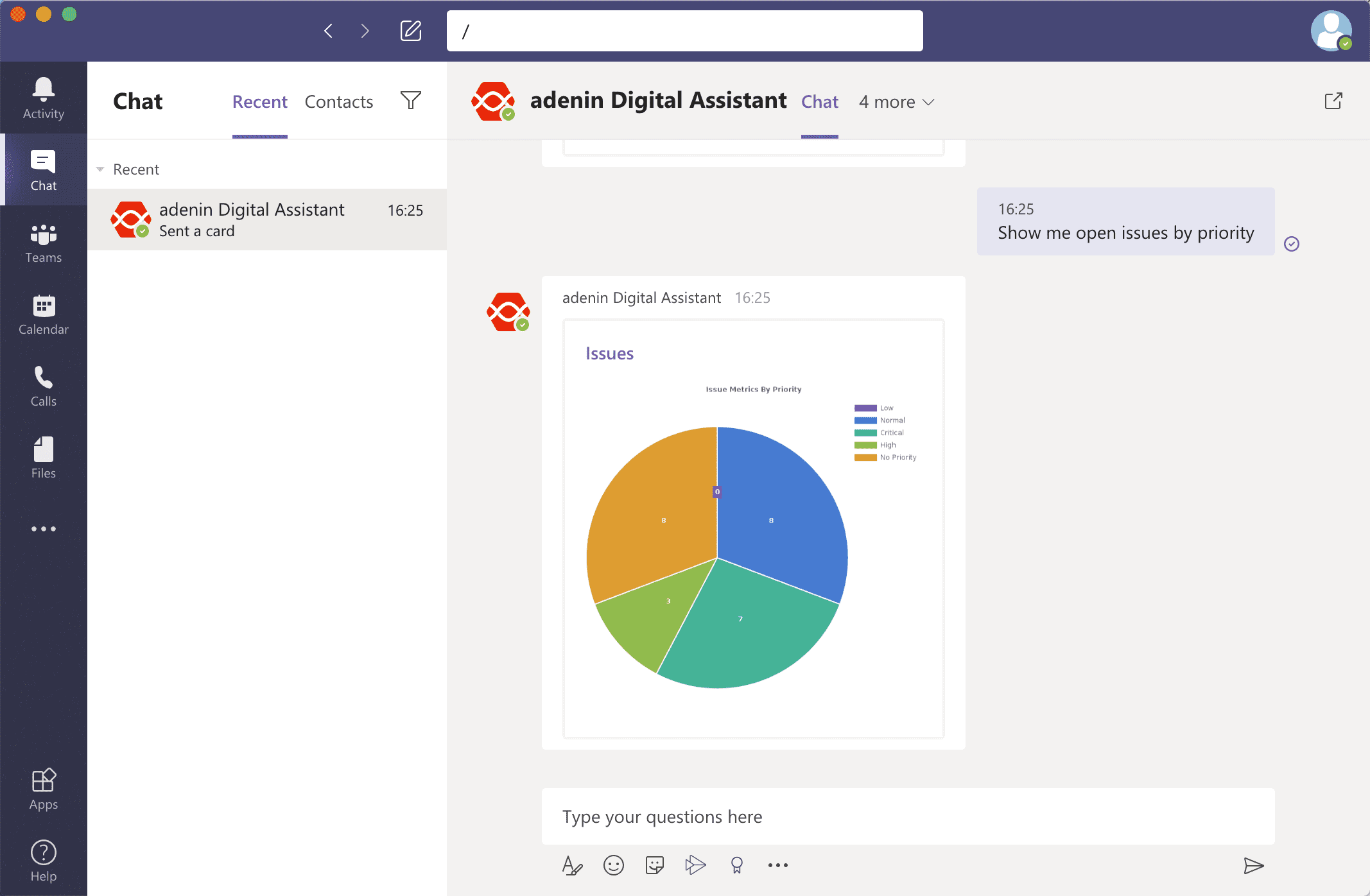Open profile avatar menu
This screenshot has height=896, width=1370.
tap(1331, 31)
